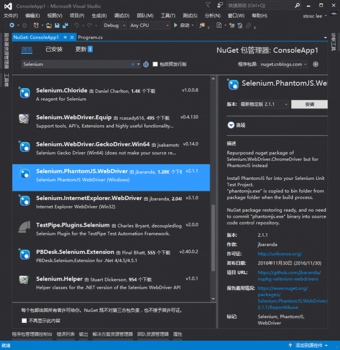340x350 pixels.
Task: Open the 工具(T) menu
Action: [168, 16]
